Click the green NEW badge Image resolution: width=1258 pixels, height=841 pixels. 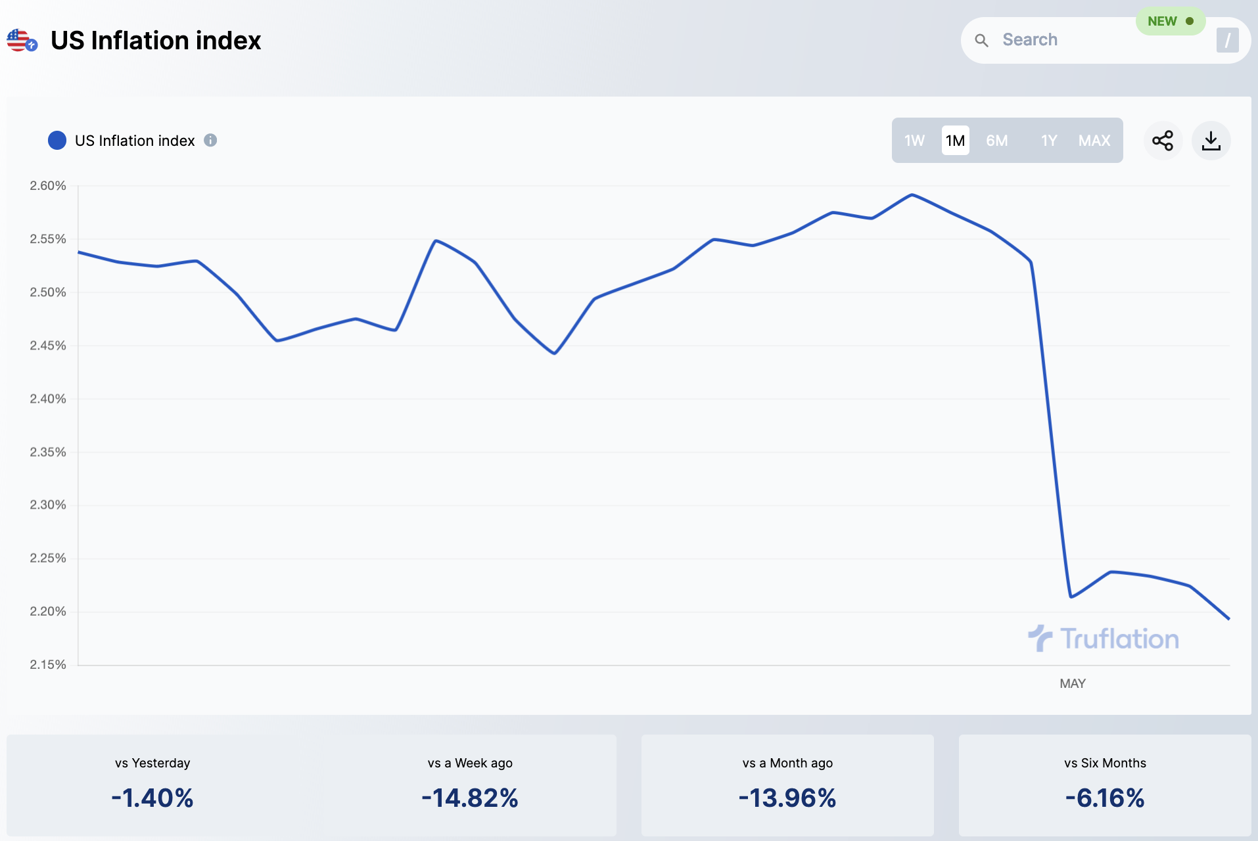point(1170,21)
